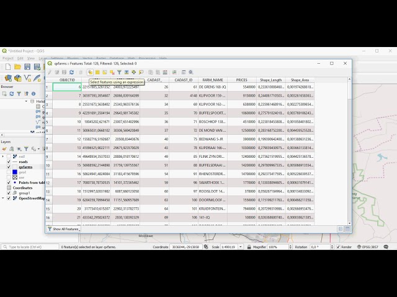Toggle the Render checkbox in status bar
The image size is (397, 297).
pyautogui.click(x=338, y=247)
